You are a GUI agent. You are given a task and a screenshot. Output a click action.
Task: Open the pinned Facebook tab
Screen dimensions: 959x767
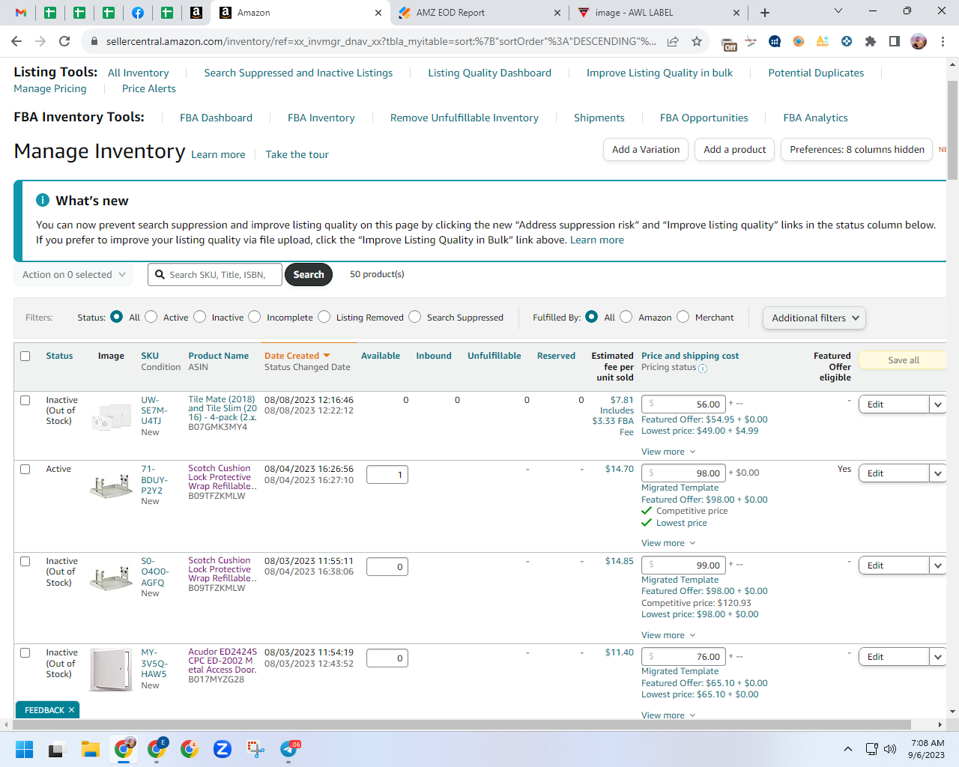[x=138, y=13]
